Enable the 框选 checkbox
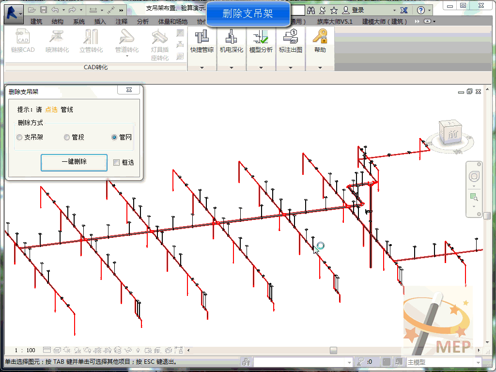The image size is (496, 372). (116, 162)
